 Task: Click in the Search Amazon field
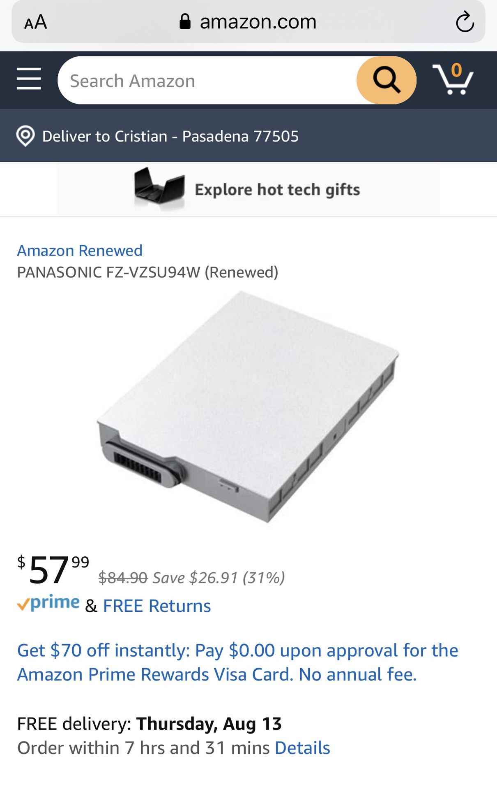point(207,80)
